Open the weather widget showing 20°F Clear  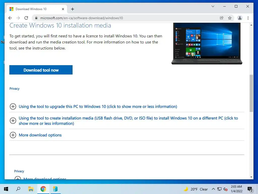click(x=196, y=189)
